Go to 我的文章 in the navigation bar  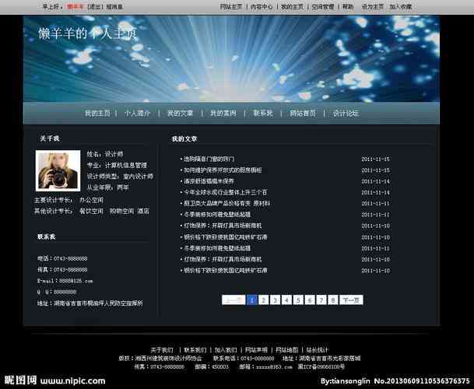coord(180,113)
